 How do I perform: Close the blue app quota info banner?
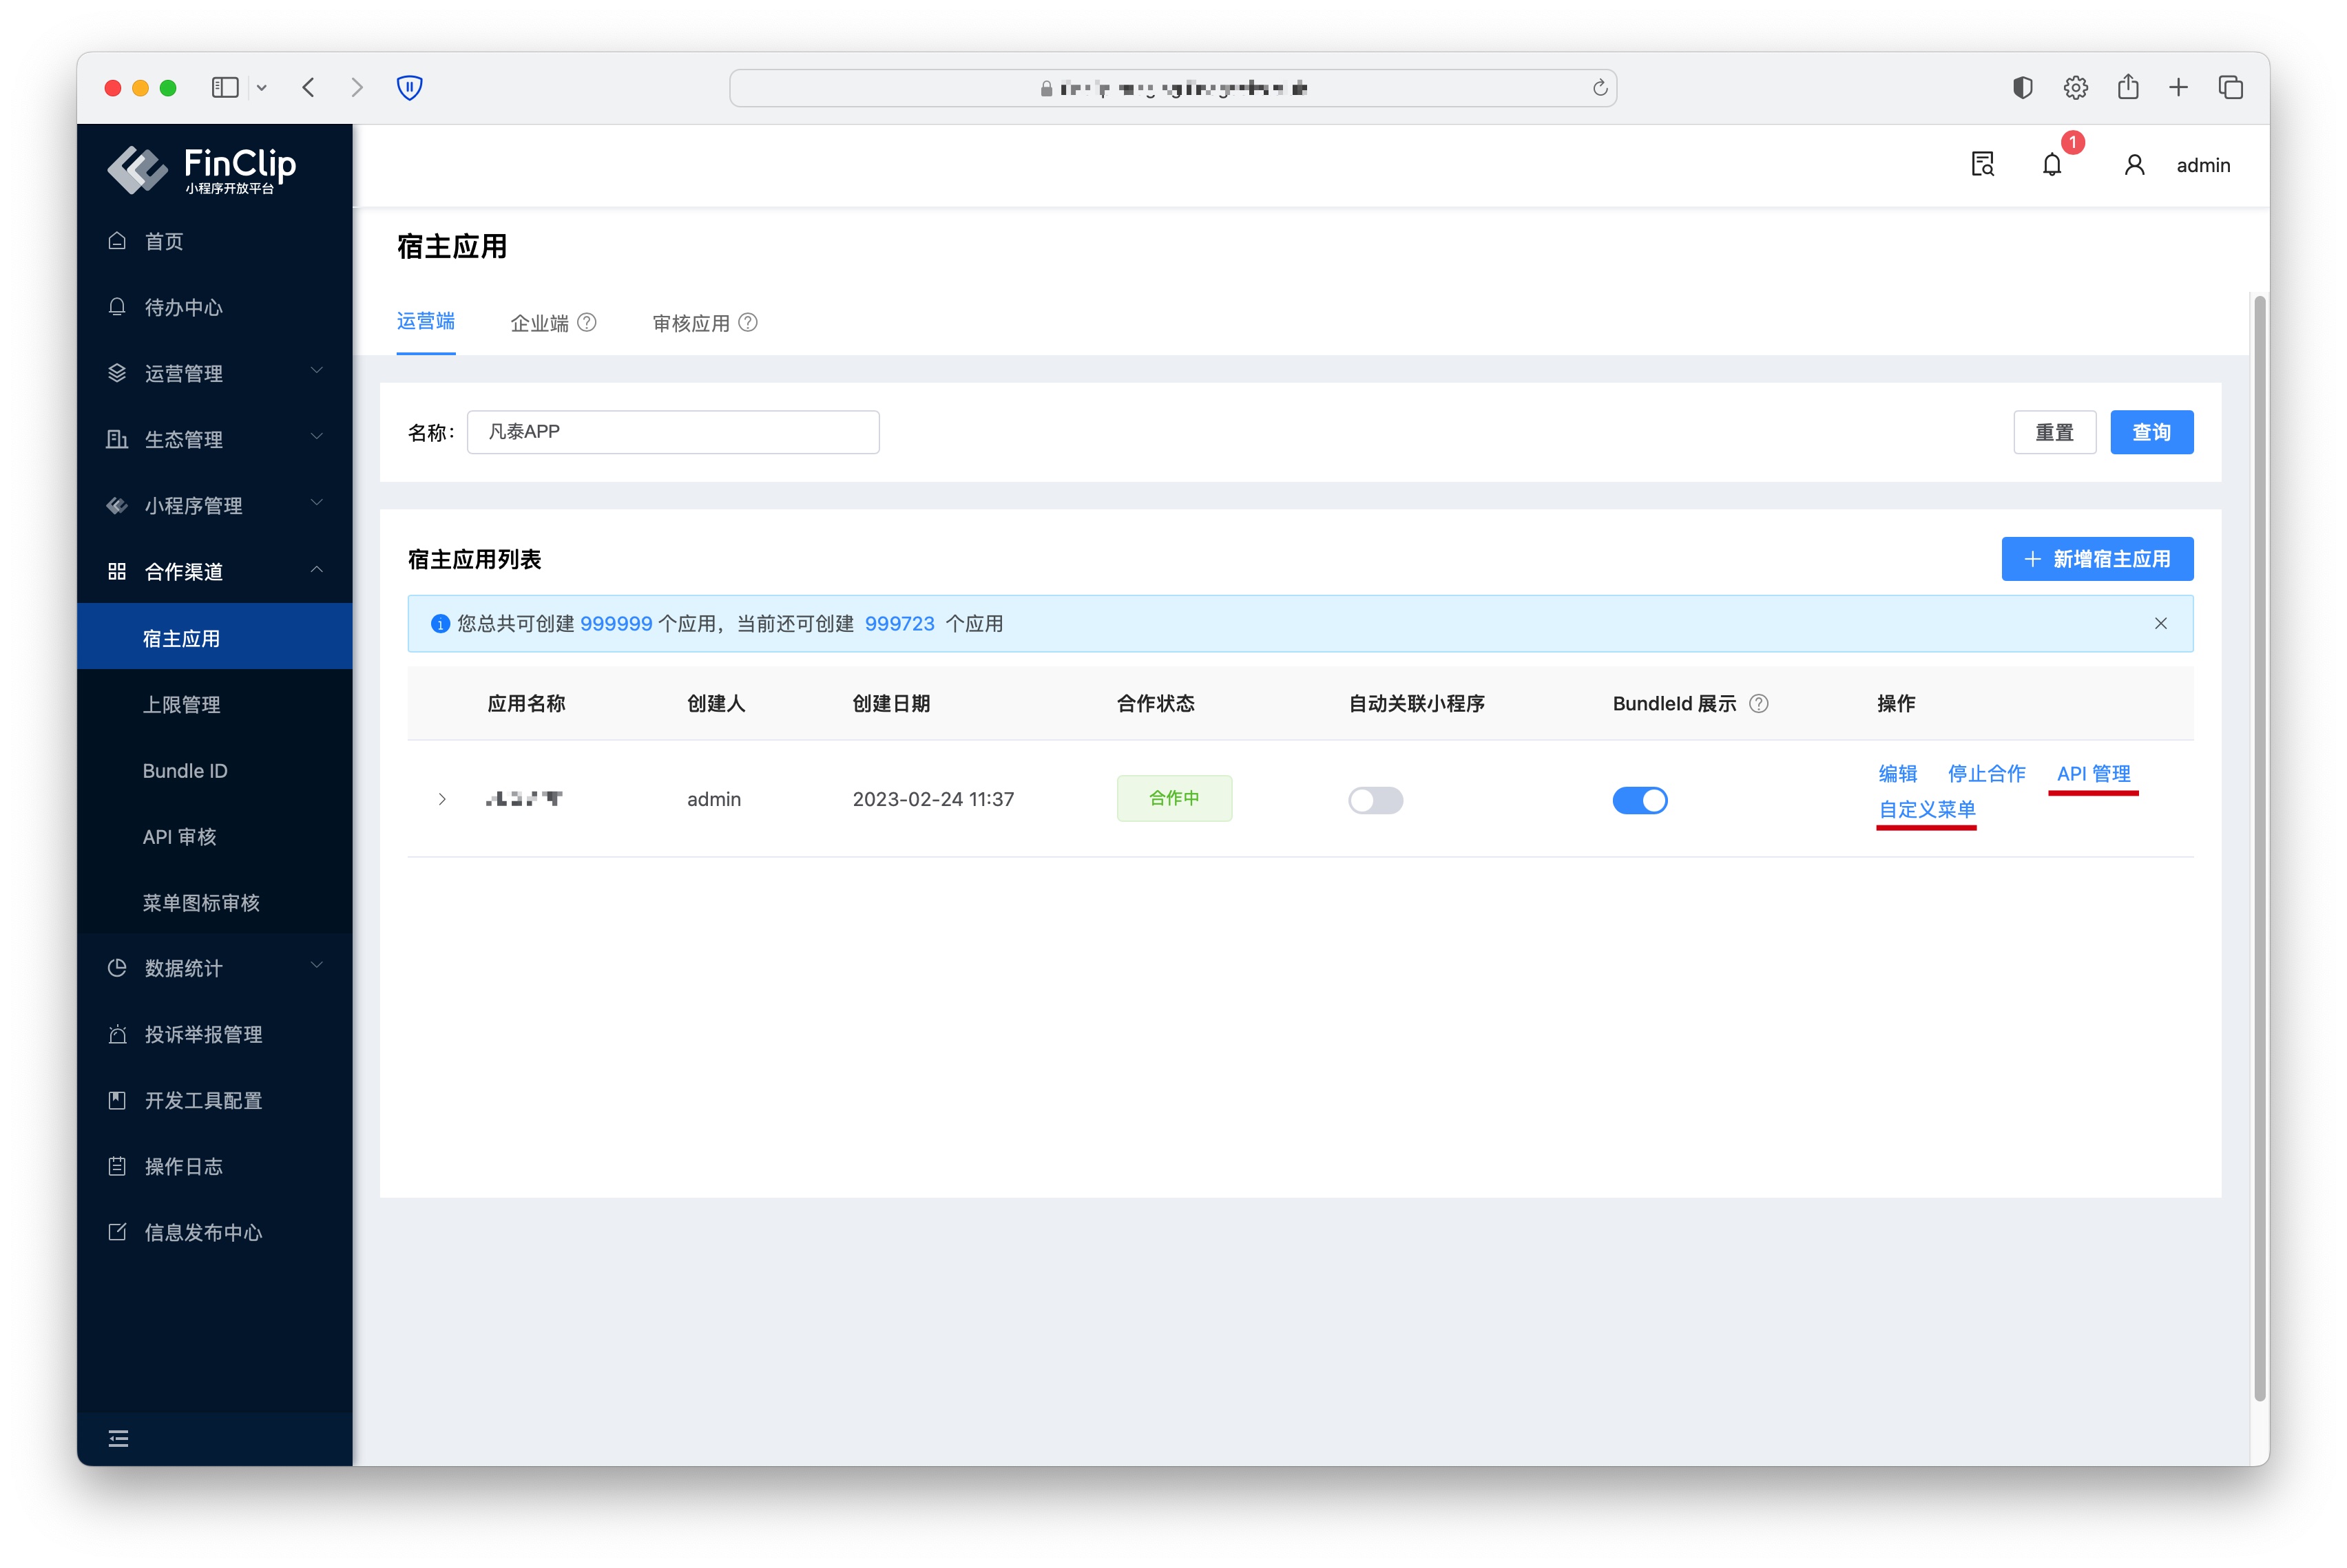click(x=2160, y=623)
